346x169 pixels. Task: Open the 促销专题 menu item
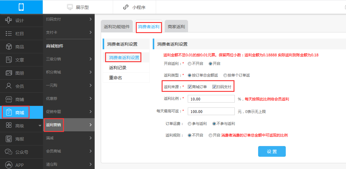click(69, 112)
